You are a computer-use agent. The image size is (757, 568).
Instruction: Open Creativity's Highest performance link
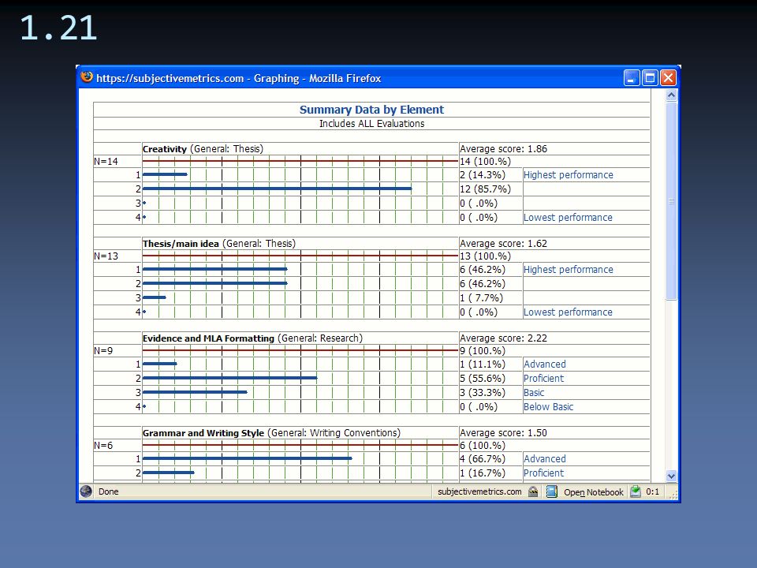(569, 175)
